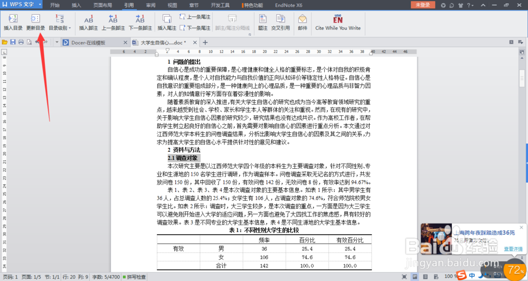Click the skin (shirt) icon
This screenshot has height=281, width=528.
[460, 5]
